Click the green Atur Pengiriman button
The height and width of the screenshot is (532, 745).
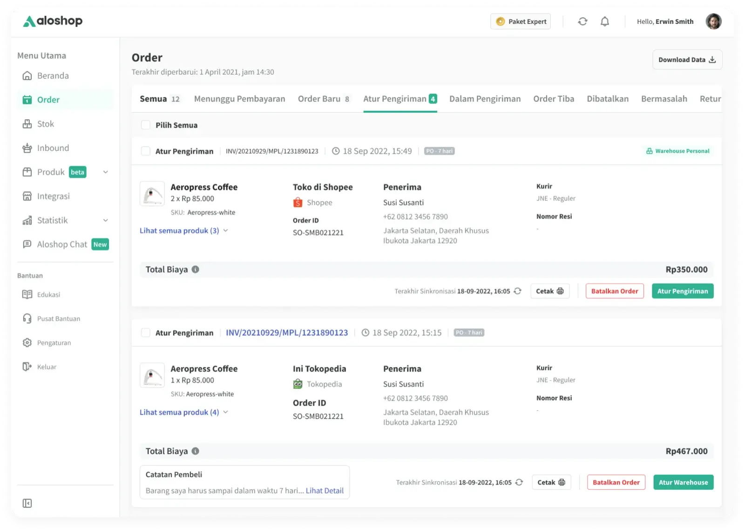click(x=683, y=291)
